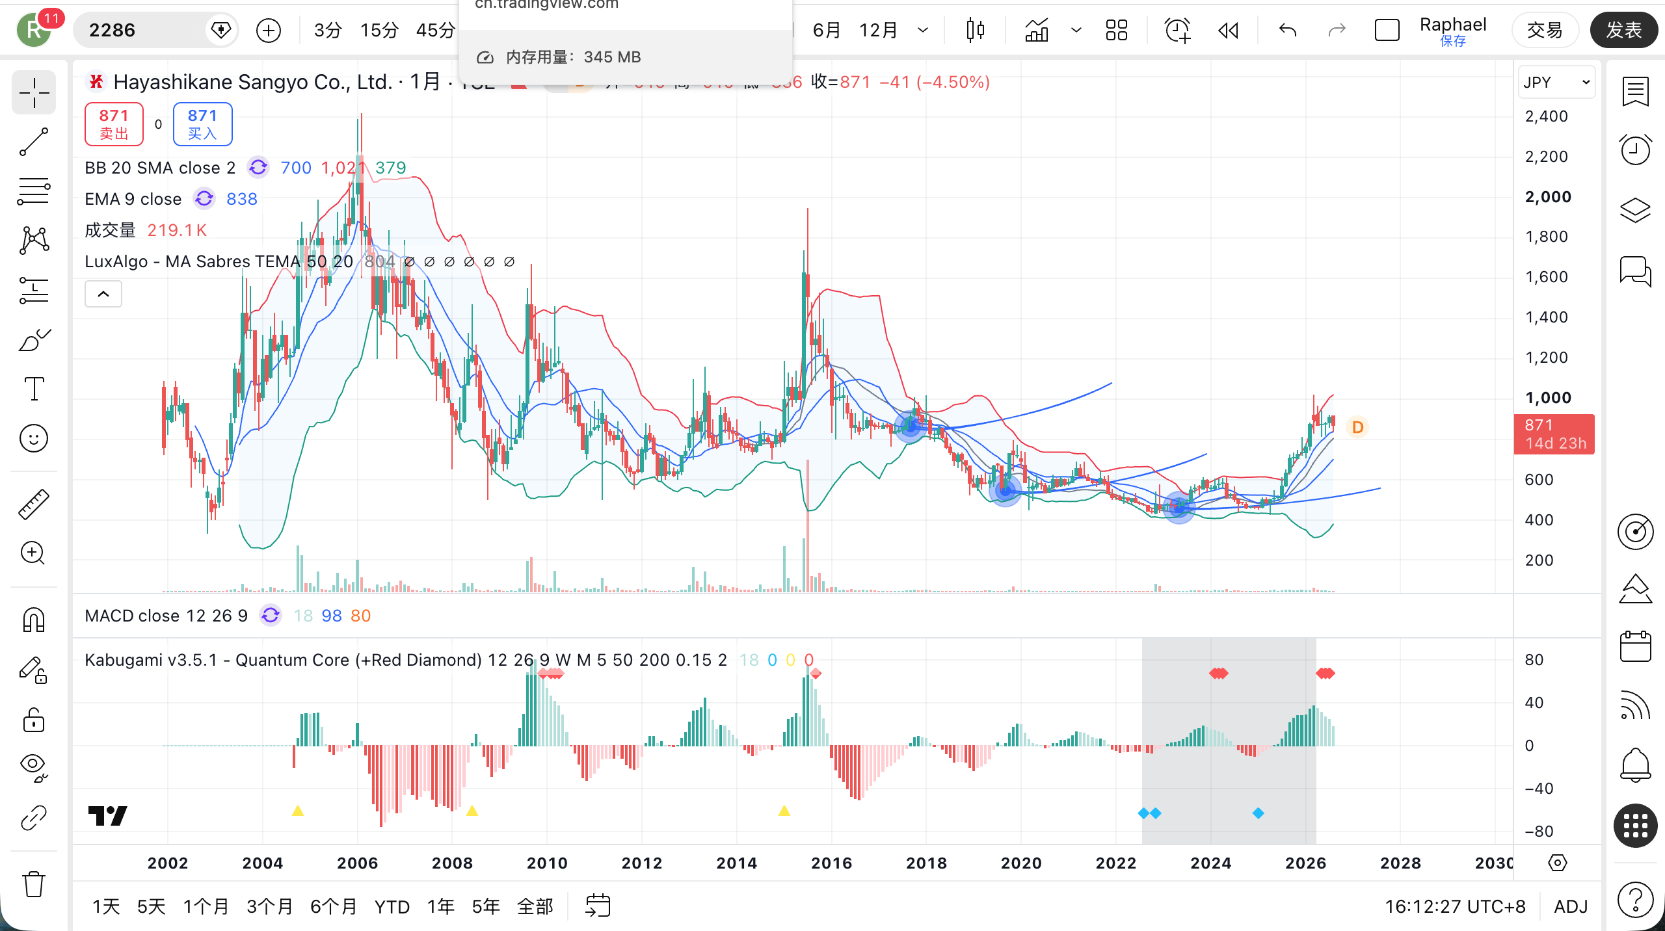This screenshot has width=1665, height=931.
Task: Set the range to 全部
Action: (x=535, y=906)
